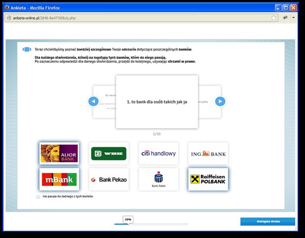Click the site identity globe icon
This screenshot has height=238, width=305.
click(x=9, y=18)
